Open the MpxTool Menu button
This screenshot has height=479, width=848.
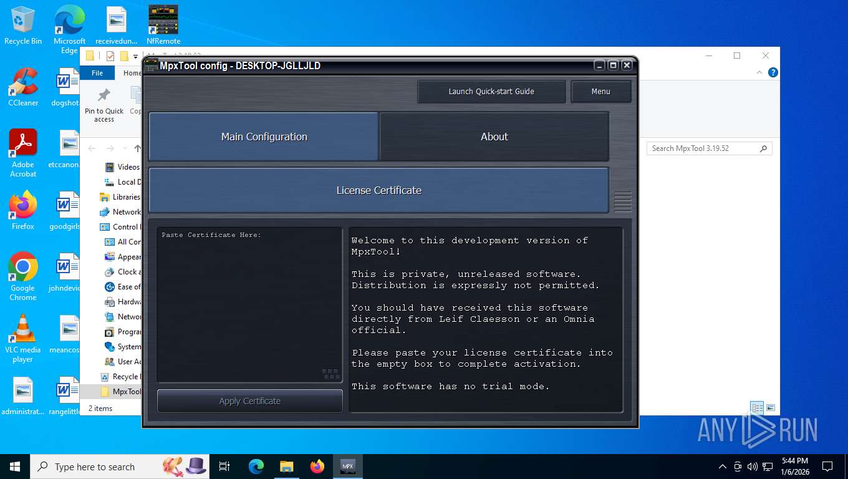click(601, 92)
